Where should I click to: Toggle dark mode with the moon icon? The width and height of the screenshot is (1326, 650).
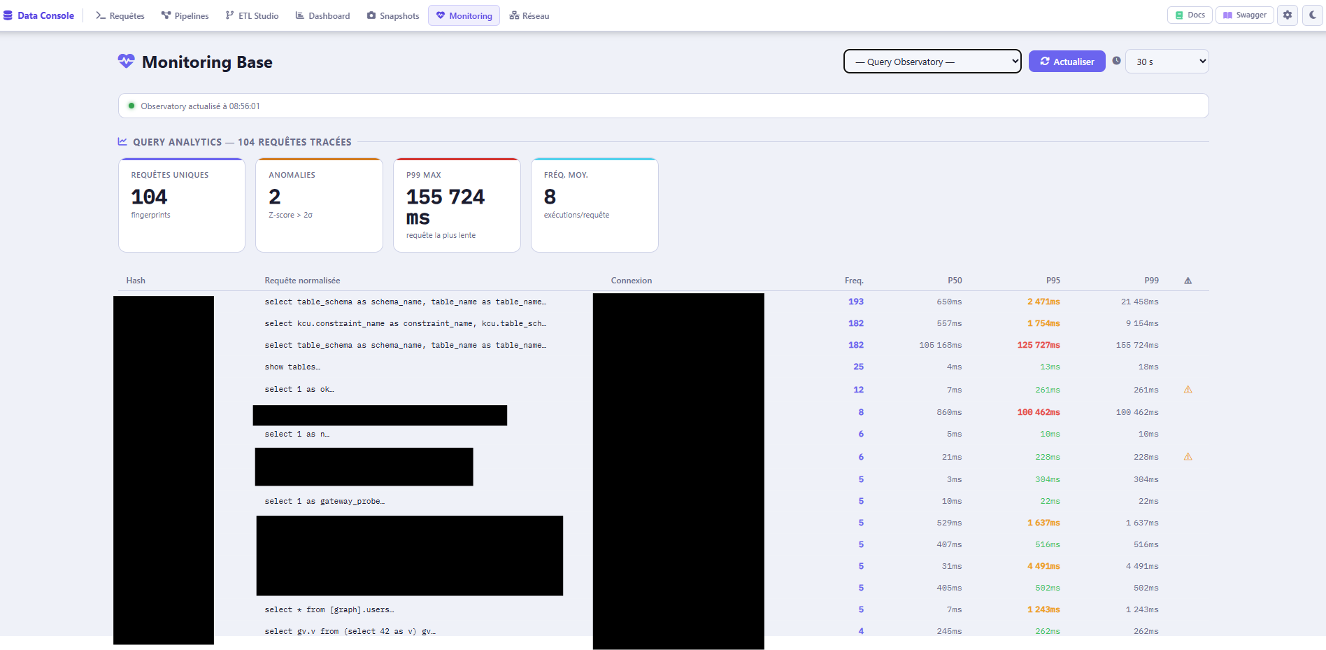1313,15
